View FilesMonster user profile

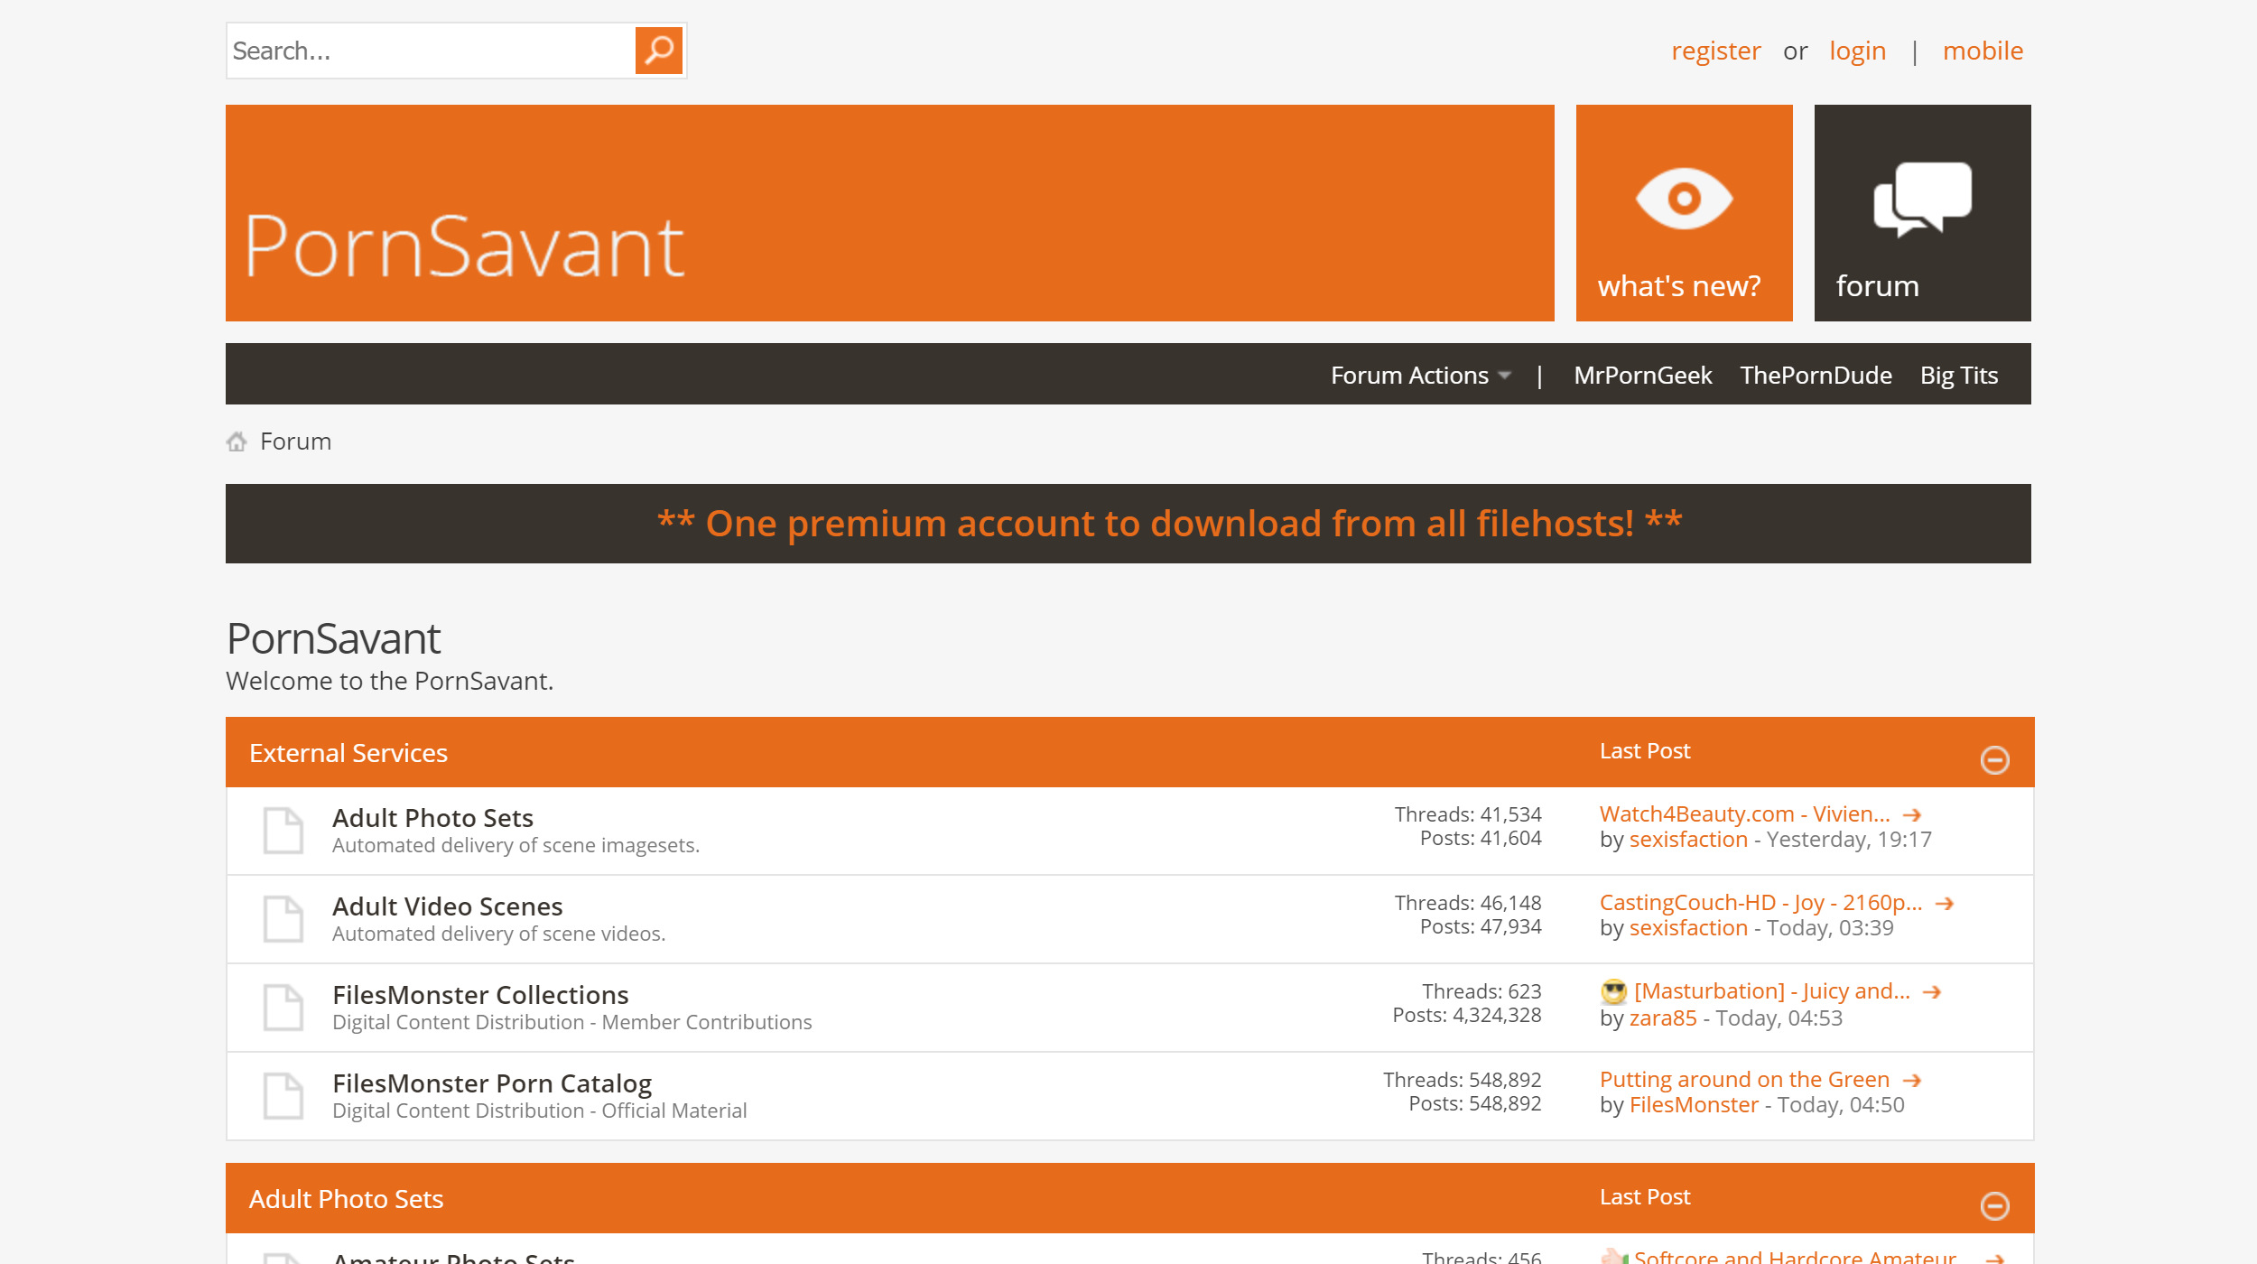tap(1694, 1105)
